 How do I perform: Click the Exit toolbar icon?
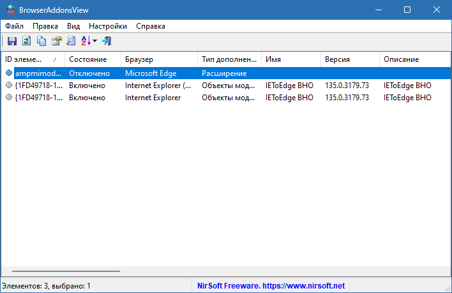107,41
